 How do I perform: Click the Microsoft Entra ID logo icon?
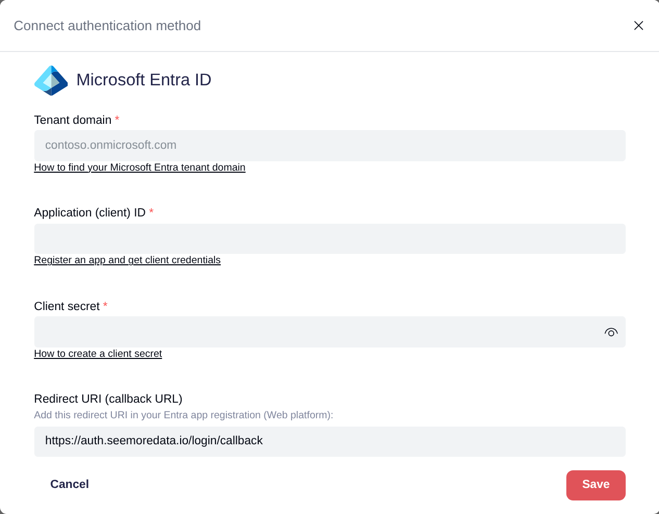point(51,81)
